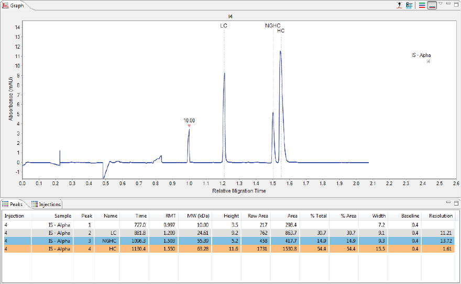Click the MW value 63.28
Viewport: 461px width, 284px height.
pos(203,249)
